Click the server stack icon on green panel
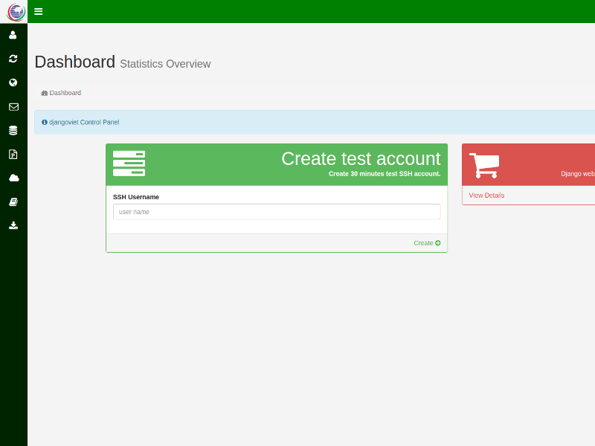 coord(129,164)
